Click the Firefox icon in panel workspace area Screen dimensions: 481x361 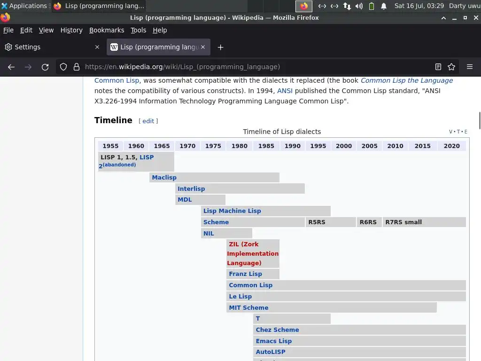(x=304, y=6)
